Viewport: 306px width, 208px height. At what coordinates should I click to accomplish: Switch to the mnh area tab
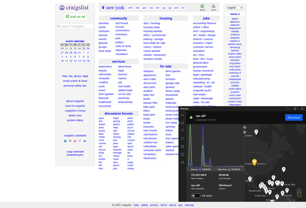pos(130,8)
